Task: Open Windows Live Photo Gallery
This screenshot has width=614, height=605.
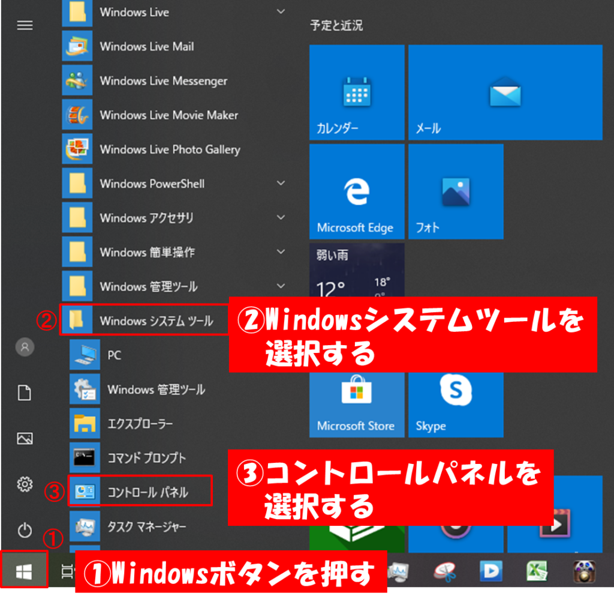Action: tap(175, 149)
